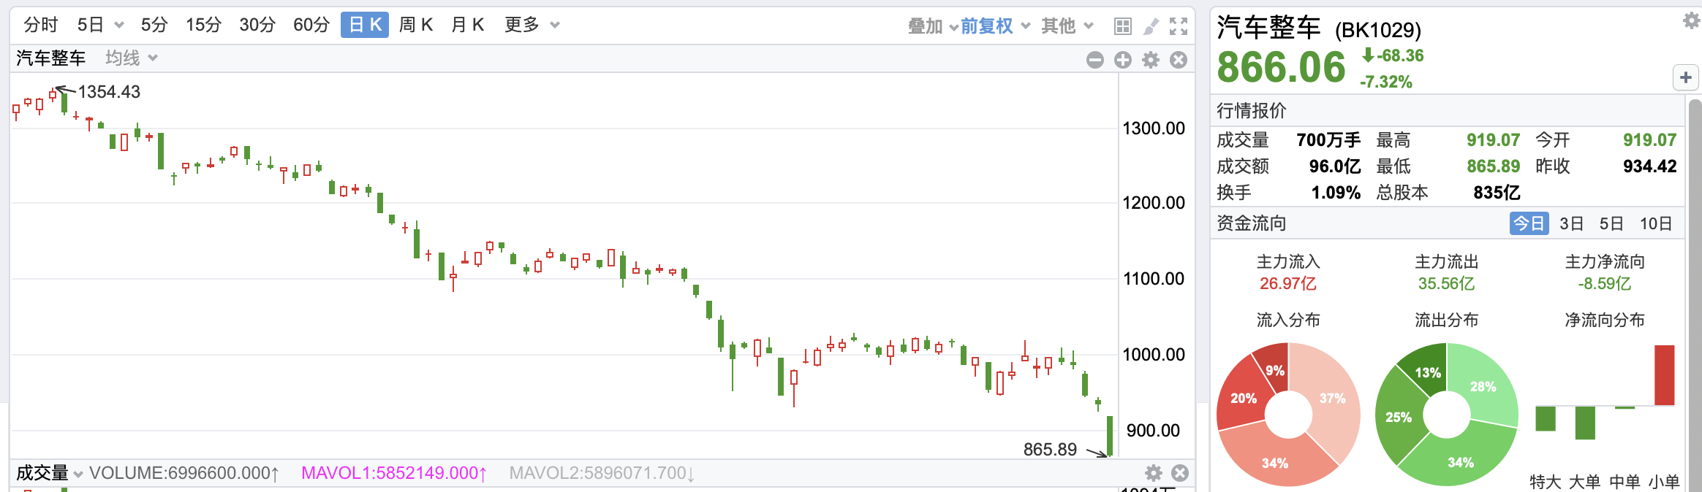Open the 其他 options dropdown
The height and width of the screenshot is (492, 1702).
click(x=1067, y=26)
